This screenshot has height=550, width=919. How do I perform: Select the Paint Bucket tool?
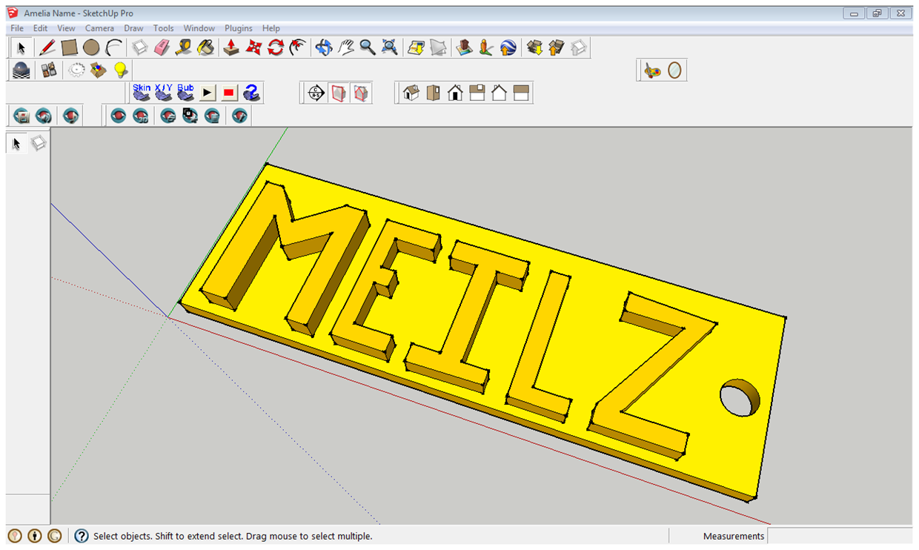pyautogui.click(x=206, y=47)
